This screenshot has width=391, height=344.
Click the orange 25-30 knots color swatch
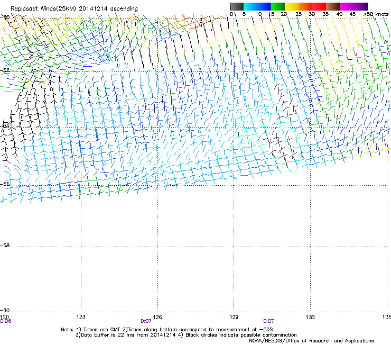(305, 6)
